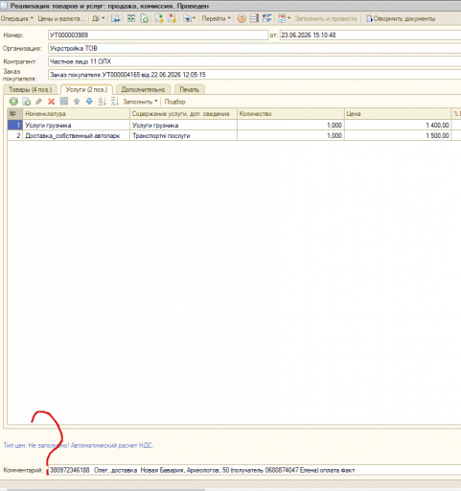Screen dimensions: 461x491
Task: Open the Операция dropdown menu
Action: coord(17,18)
